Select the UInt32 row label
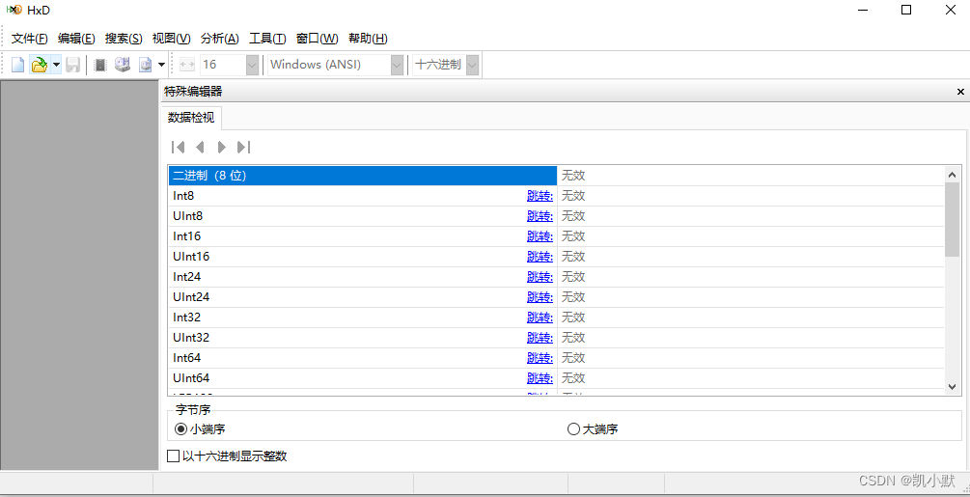Viewport: 970px width, 497px height. (191, 338)
